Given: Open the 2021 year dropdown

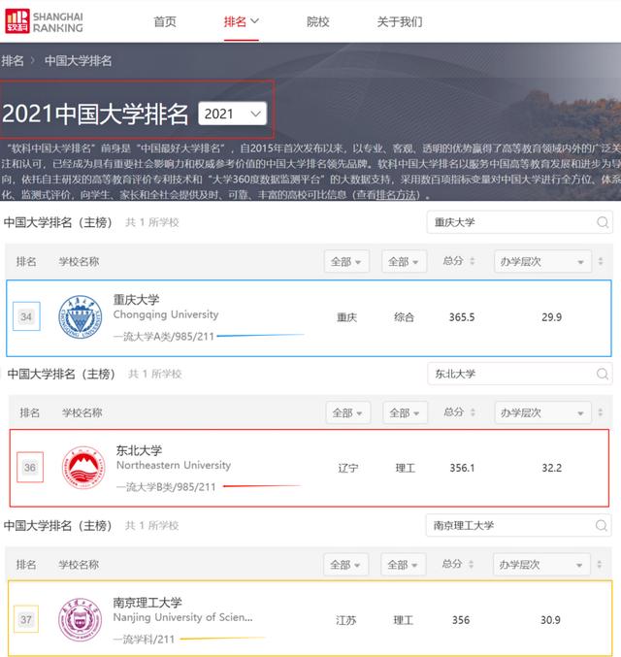Looking at the screenshot, I should (x=233, y=114).
